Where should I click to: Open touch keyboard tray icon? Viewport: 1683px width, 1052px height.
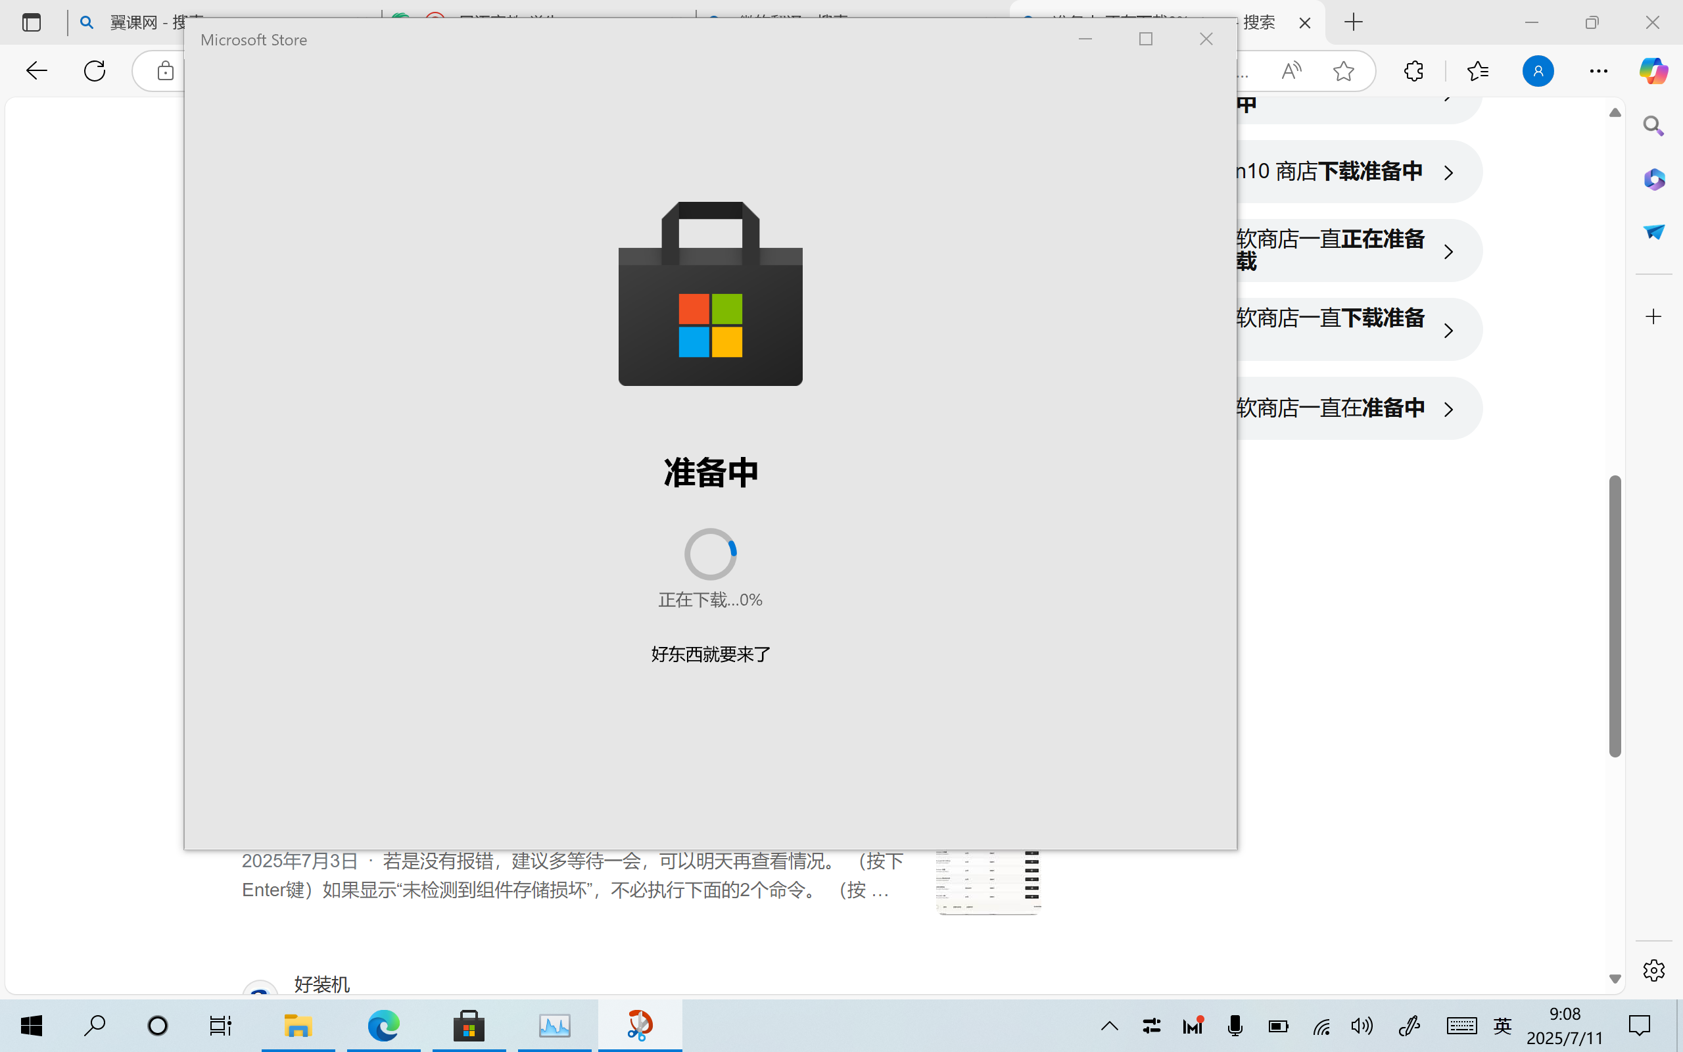[1462, 1026]
